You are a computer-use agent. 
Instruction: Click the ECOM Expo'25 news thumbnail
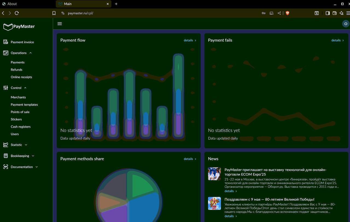coord(214,174)
